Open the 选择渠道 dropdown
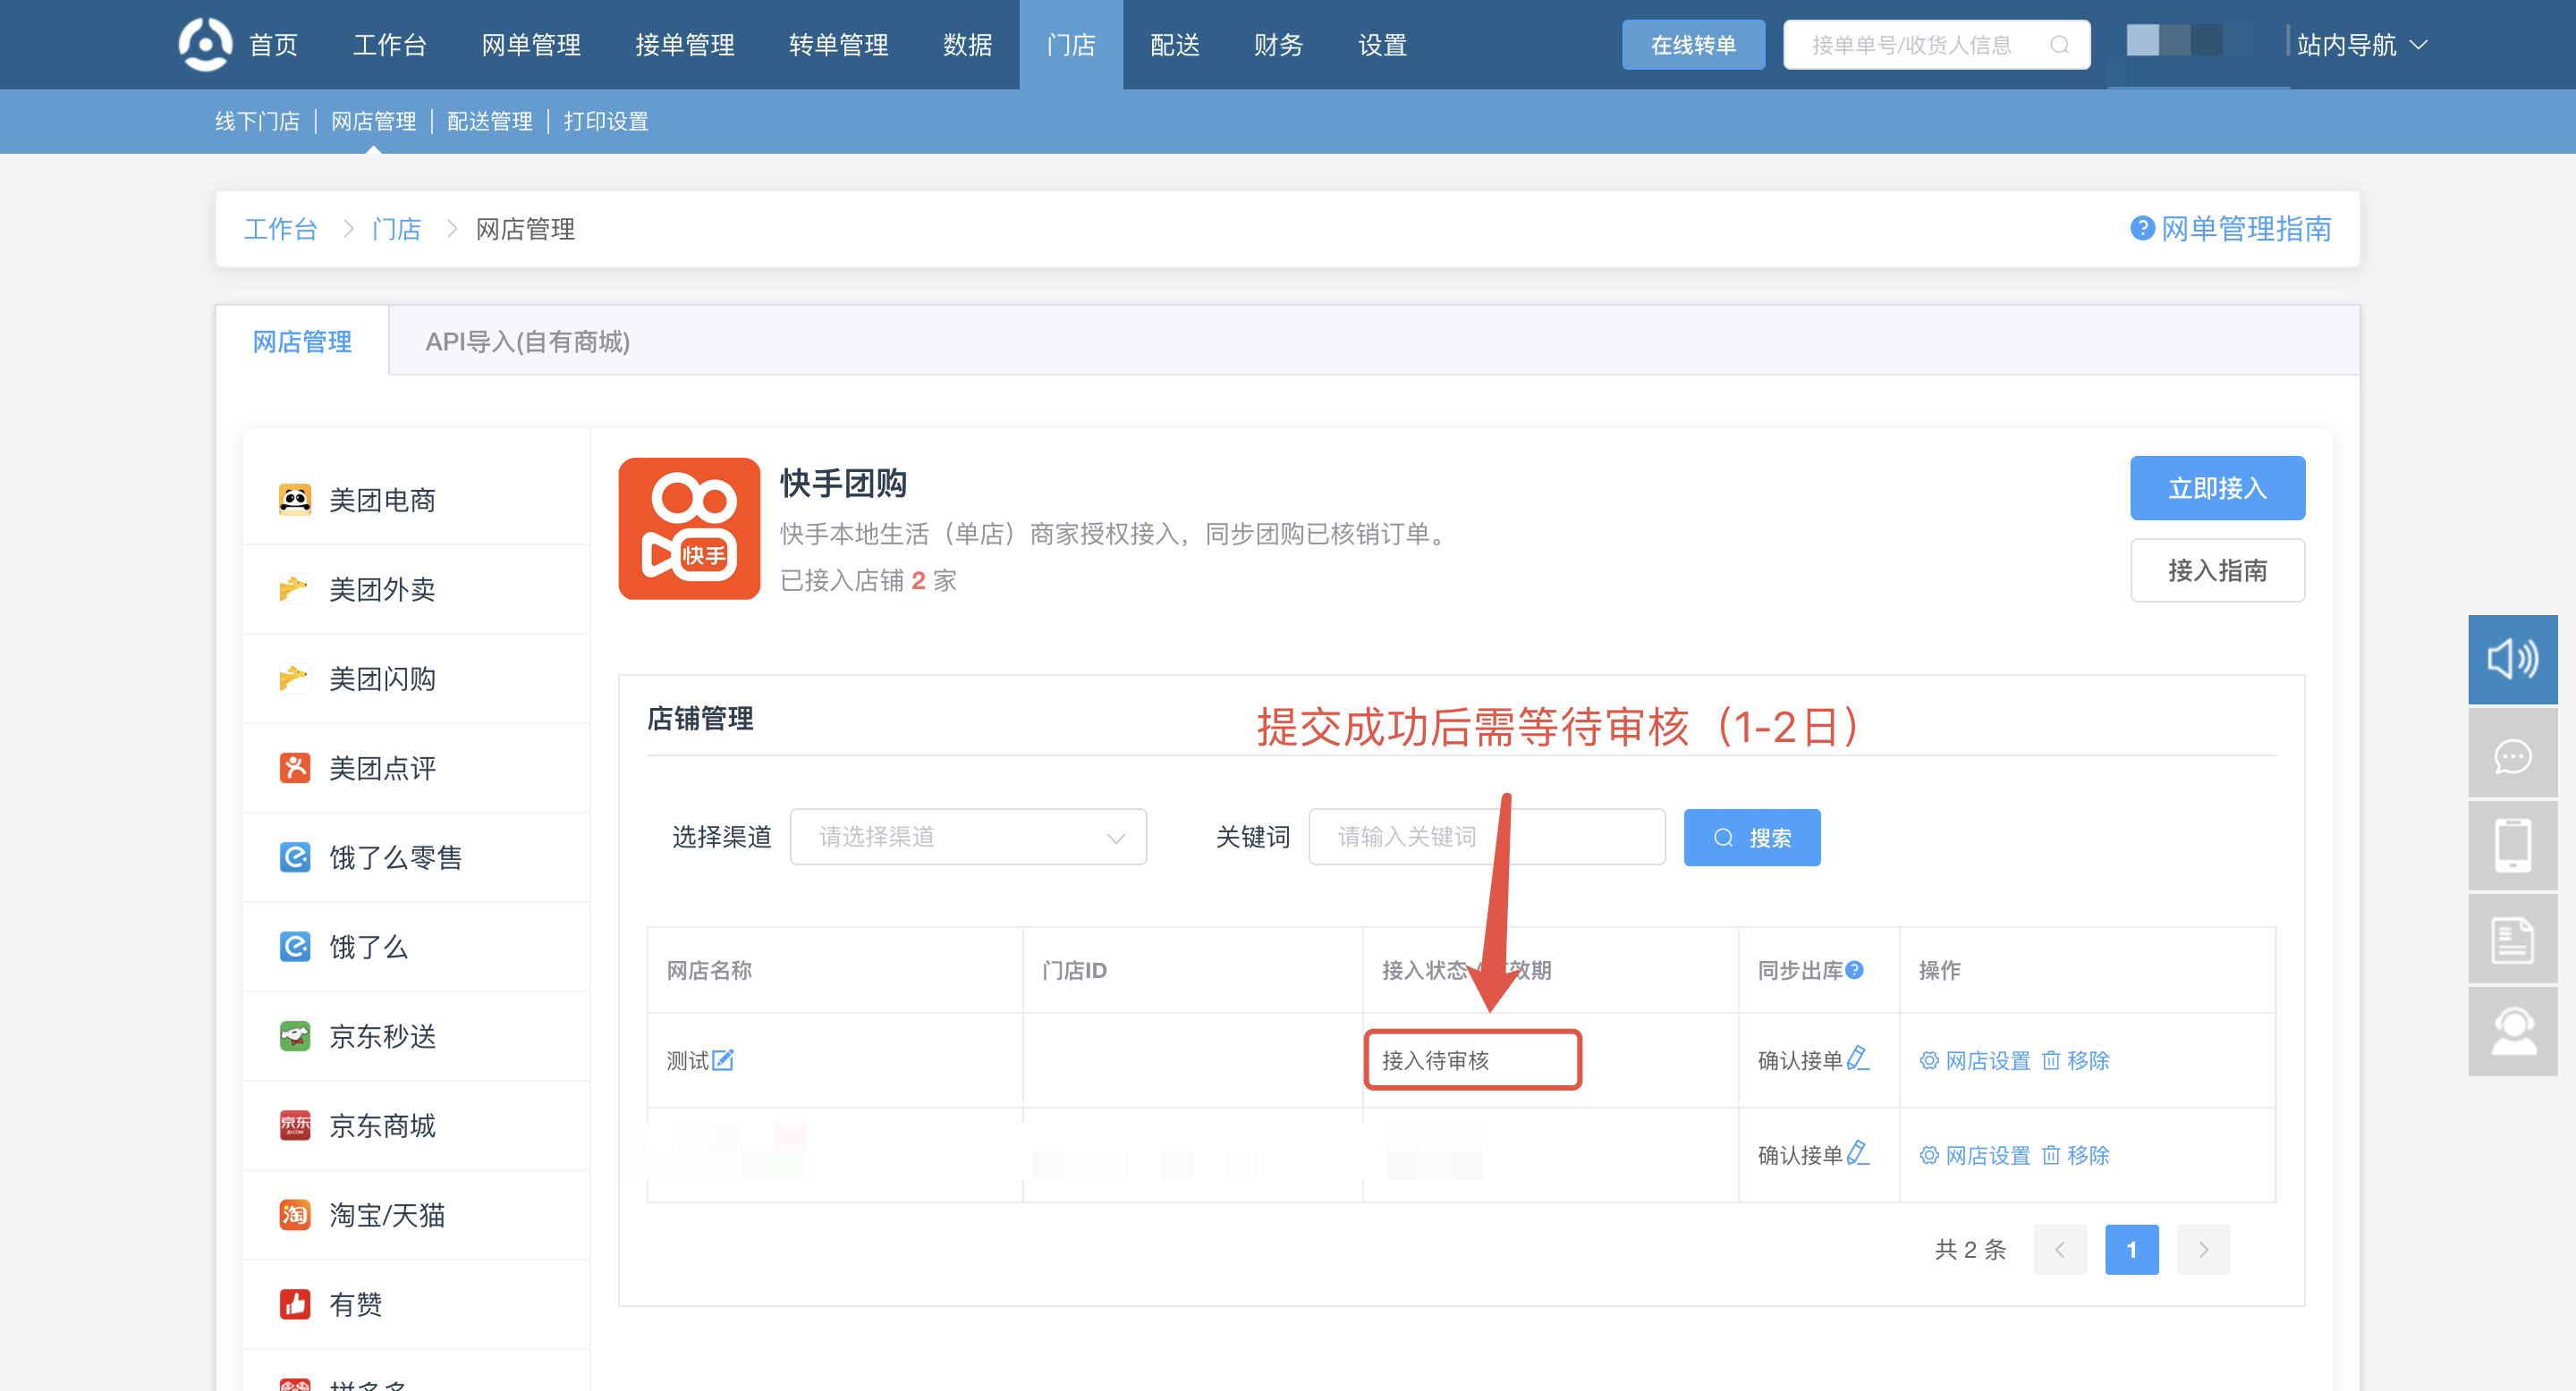The height and width of the screenshot is (1391, 2576). point(968,838)
